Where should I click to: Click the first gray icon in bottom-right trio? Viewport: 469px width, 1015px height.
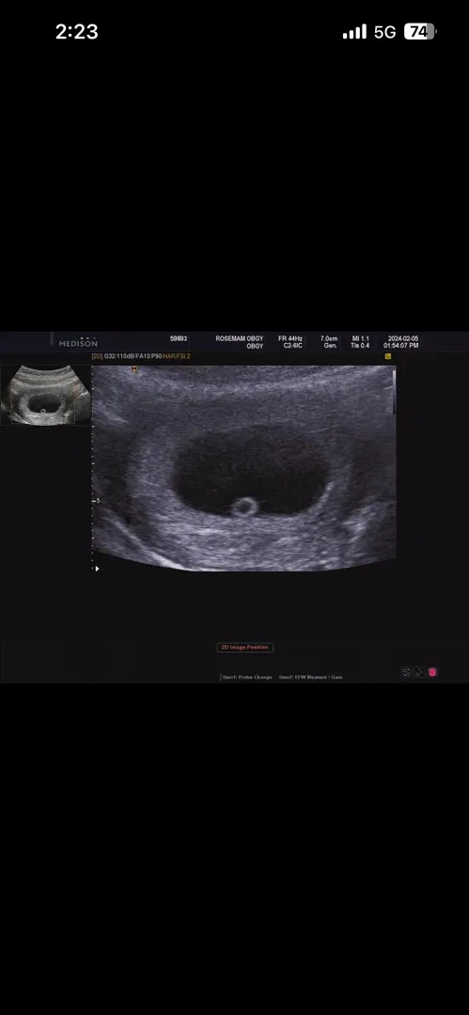click(406, 672)
